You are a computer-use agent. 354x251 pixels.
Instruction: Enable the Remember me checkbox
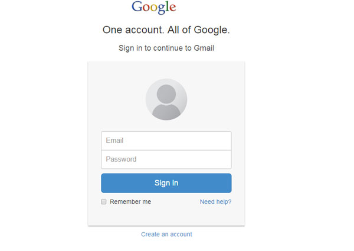tap(104, 202)
